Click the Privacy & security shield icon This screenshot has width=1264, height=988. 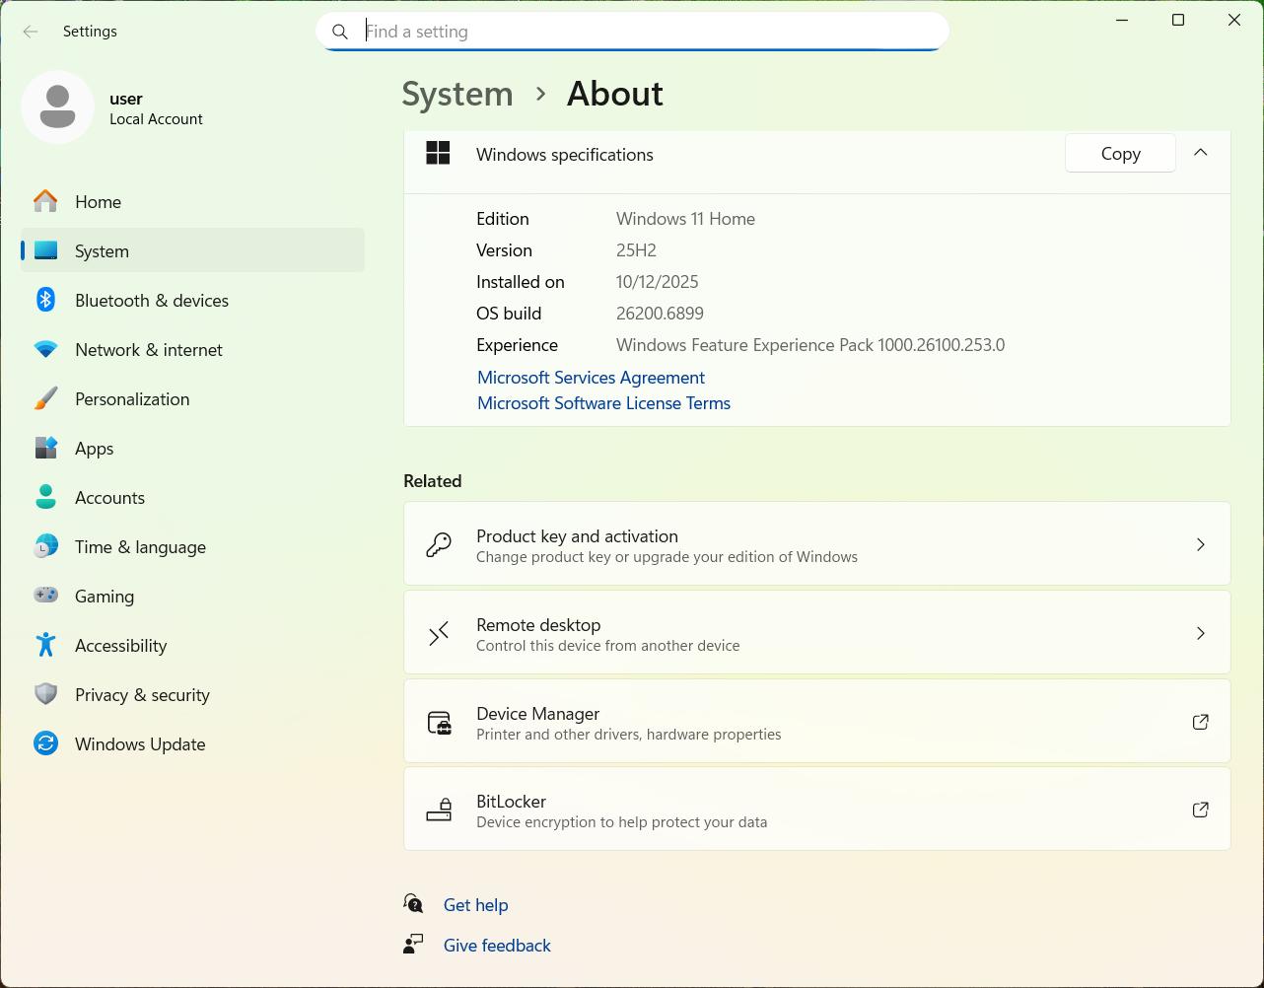tap(45, 694)
